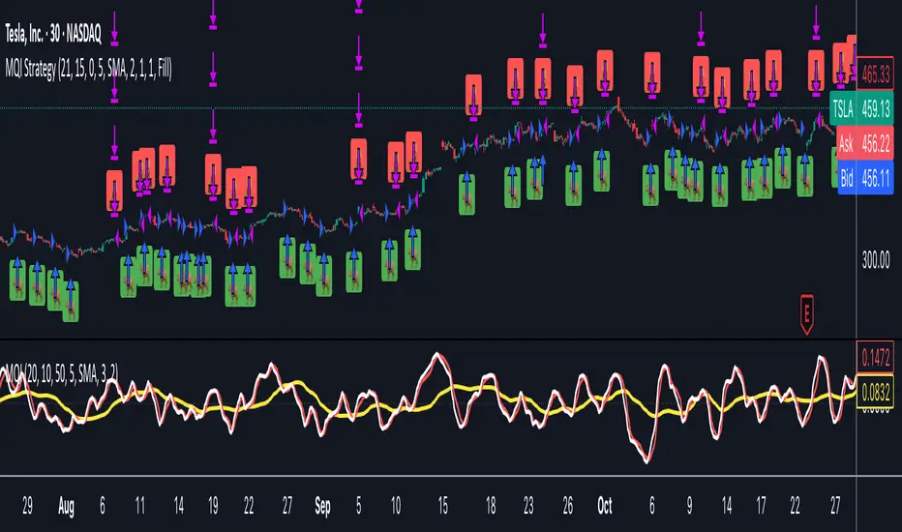This screenshot has height=532, width=902.
Task: Click the 9 date on time axis
Action: point(689,506)
